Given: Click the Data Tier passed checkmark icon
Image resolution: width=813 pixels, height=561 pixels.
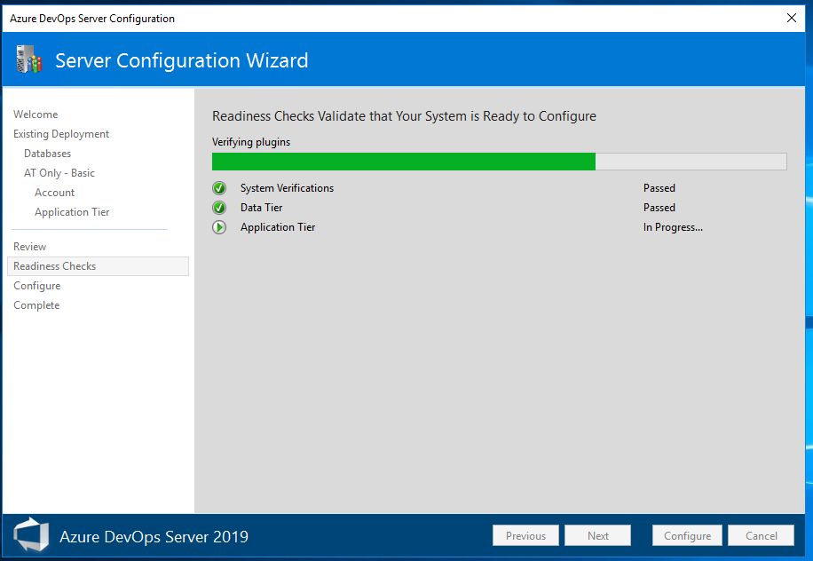Looking at the screenshot, I should 219,208.
